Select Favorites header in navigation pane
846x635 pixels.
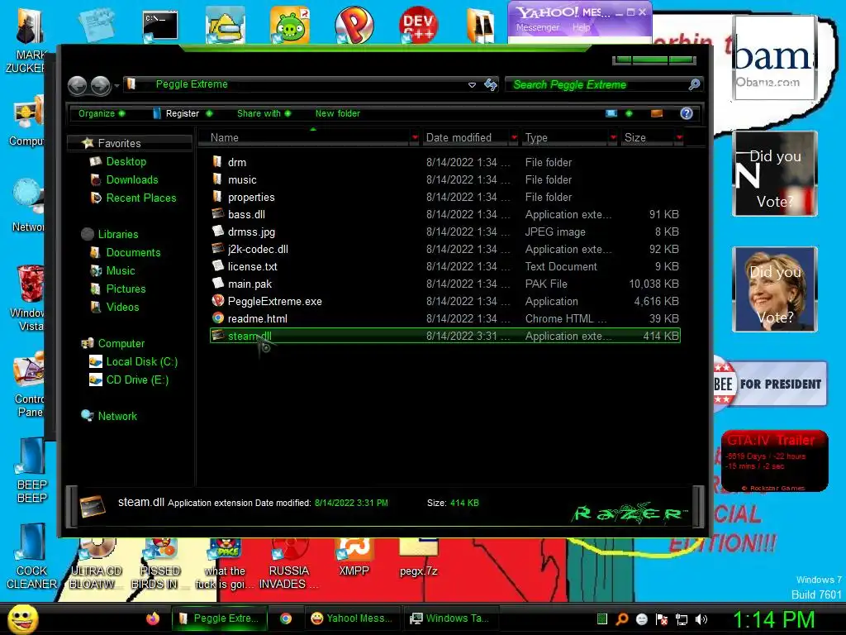coord(119,143)
